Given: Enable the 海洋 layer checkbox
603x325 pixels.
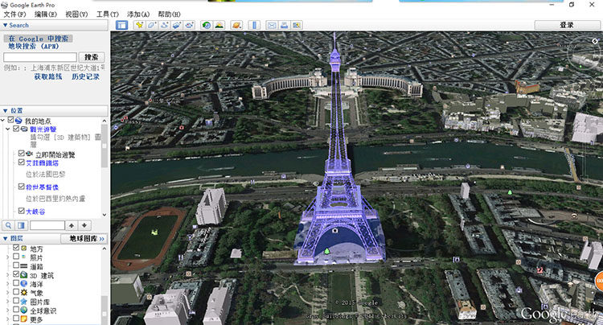Looking at the screenshot, I should coord(16,283).
